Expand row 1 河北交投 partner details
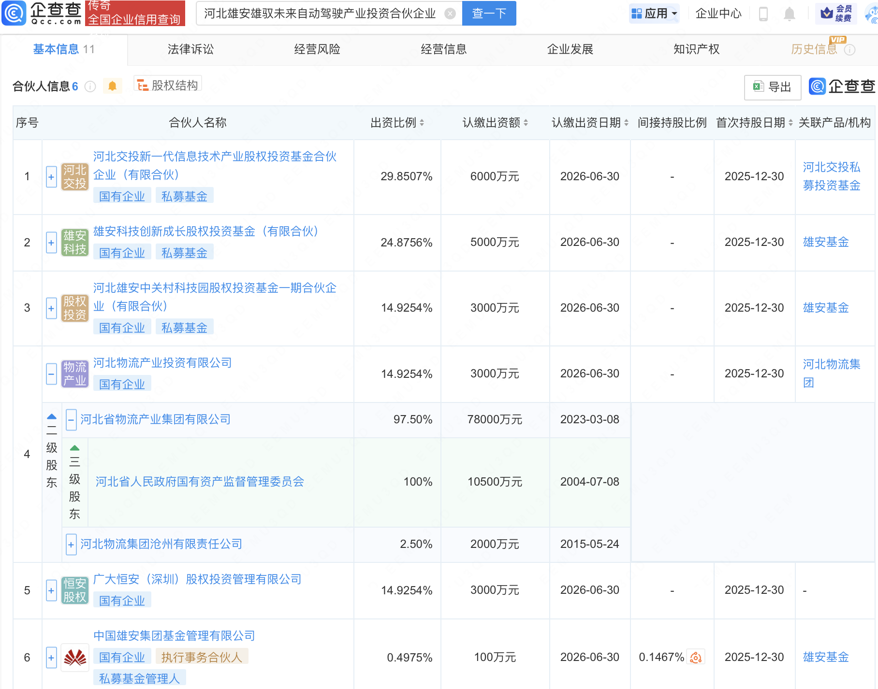Screen dimensions: 878x689 click(x=51, y=177)
